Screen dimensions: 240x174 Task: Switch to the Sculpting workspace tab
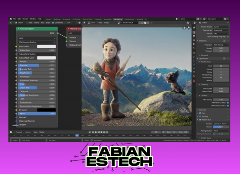point(66,19)
